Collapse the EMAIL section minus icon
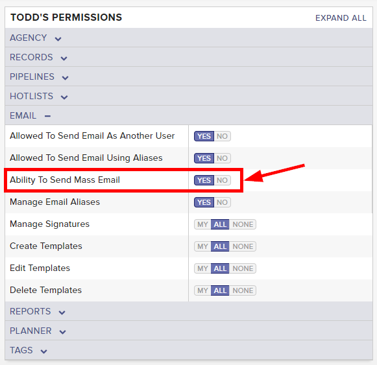The image size is (377, 365). (x=47, y=116)
